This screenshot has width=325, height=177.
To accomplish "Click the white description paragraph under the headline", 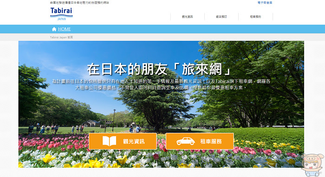I will (x=161, y=85).
